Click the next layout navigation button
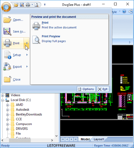The image size is (134, 148). pyautogui.click(x=71, y=139)
